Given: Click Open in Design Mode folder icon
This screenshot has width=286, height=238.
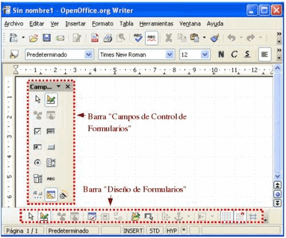Looking at the screenshot, I should (136, 217).
